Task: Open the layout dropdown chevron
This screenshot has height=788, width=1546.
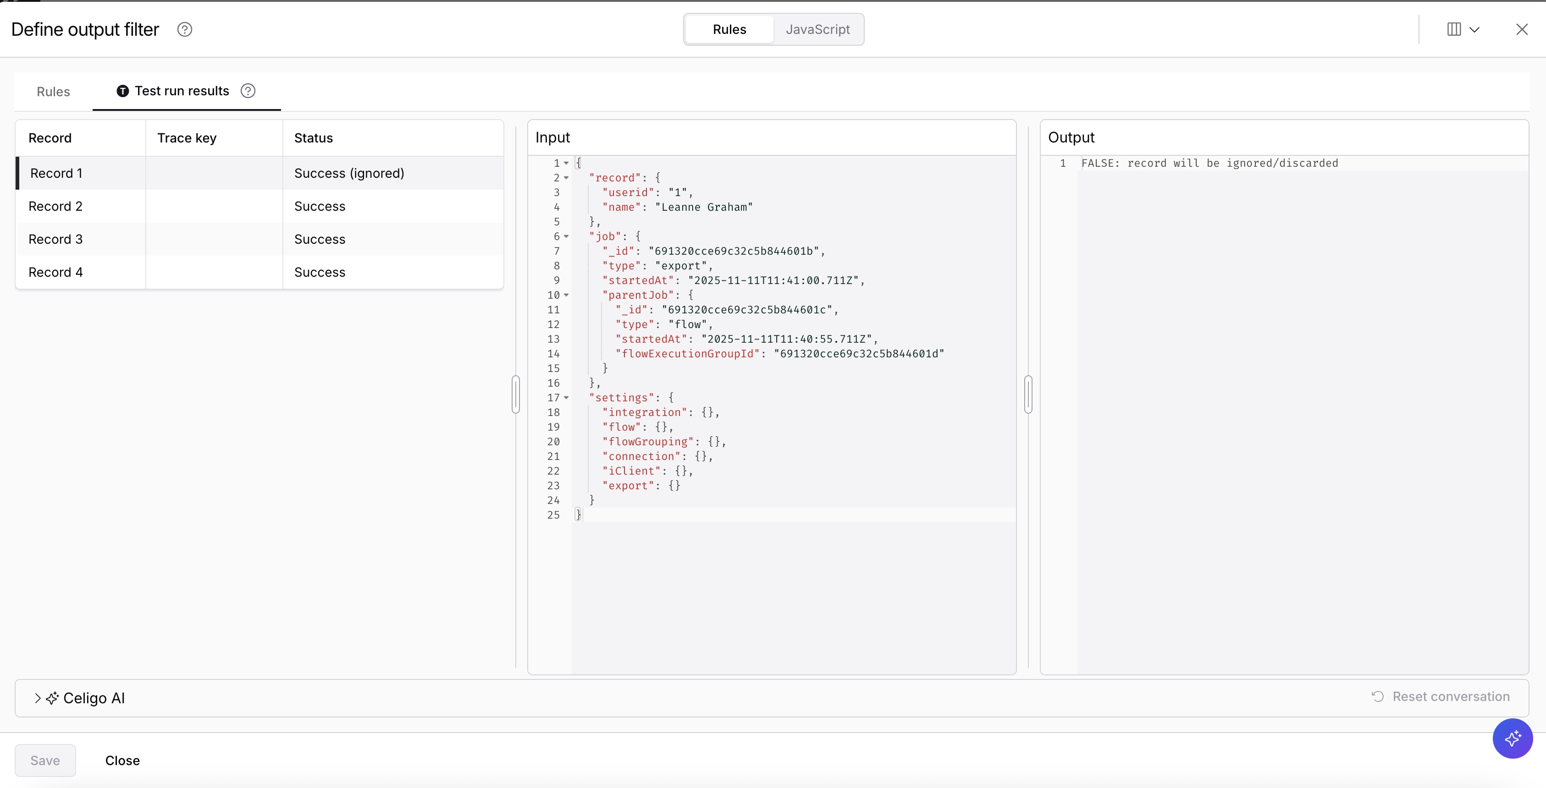Action: pos(1474,29)
